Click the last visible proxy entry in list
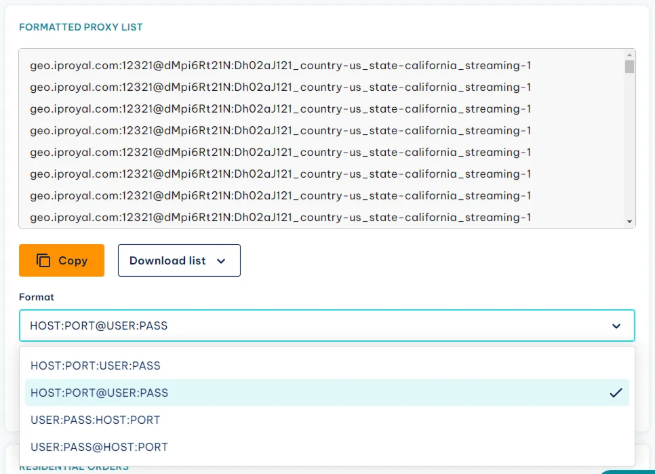Image resolution: width=655 pixels, height=474 pixels. [280, 217]
